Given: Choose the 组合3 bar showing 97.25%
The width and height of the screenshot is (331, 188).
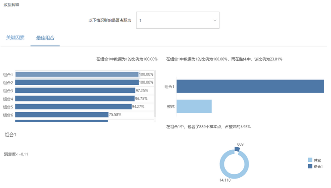Looking at the screenshot, I should 75,90.
